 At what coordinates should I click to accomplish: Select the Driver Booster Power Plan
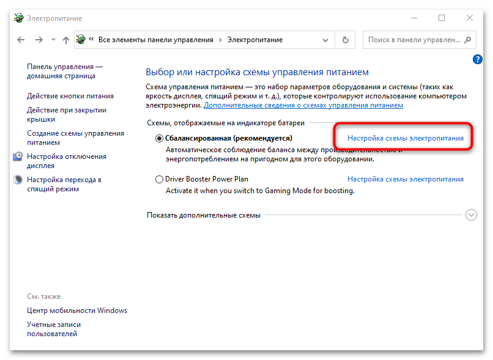160,179
